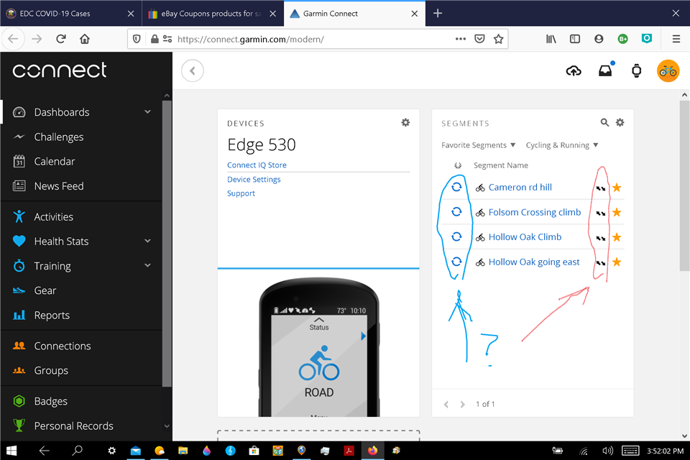This screenshot has width=690, height=460.
Task: Open Folsom Crossing climb segment
Action: [x=534, y=212]
